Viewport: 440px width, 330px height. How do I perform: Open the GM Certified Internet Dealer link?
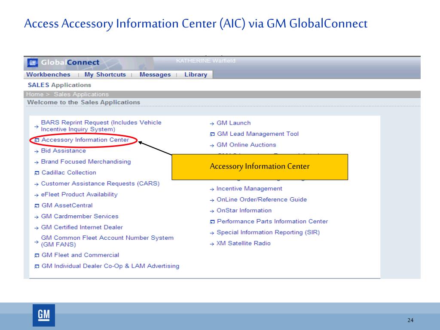tap(82, 227)
